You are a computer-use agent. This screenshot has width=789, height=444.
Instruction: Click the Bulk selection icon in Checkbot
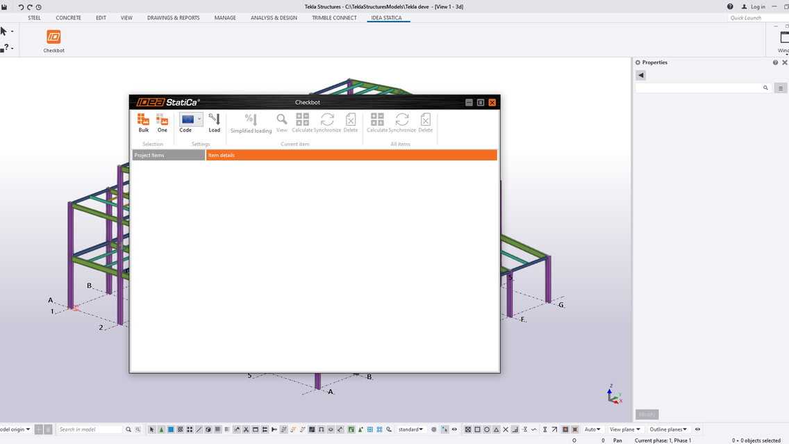(143, 123)
